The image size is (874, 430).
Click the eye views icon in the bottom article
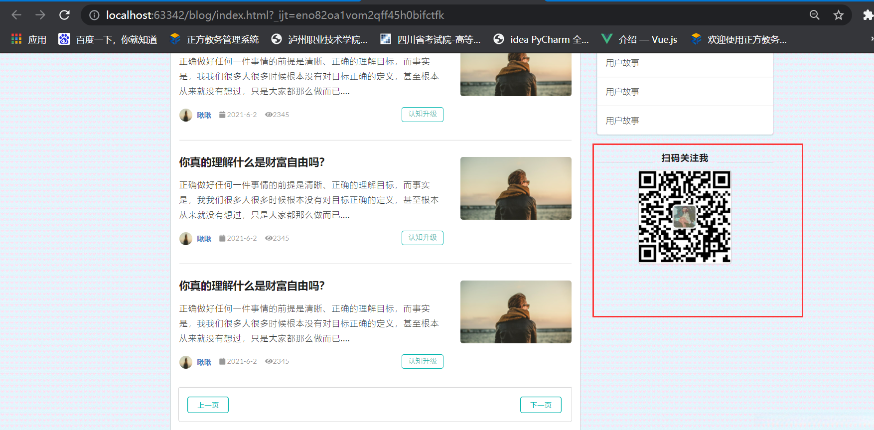coord(269,361)
